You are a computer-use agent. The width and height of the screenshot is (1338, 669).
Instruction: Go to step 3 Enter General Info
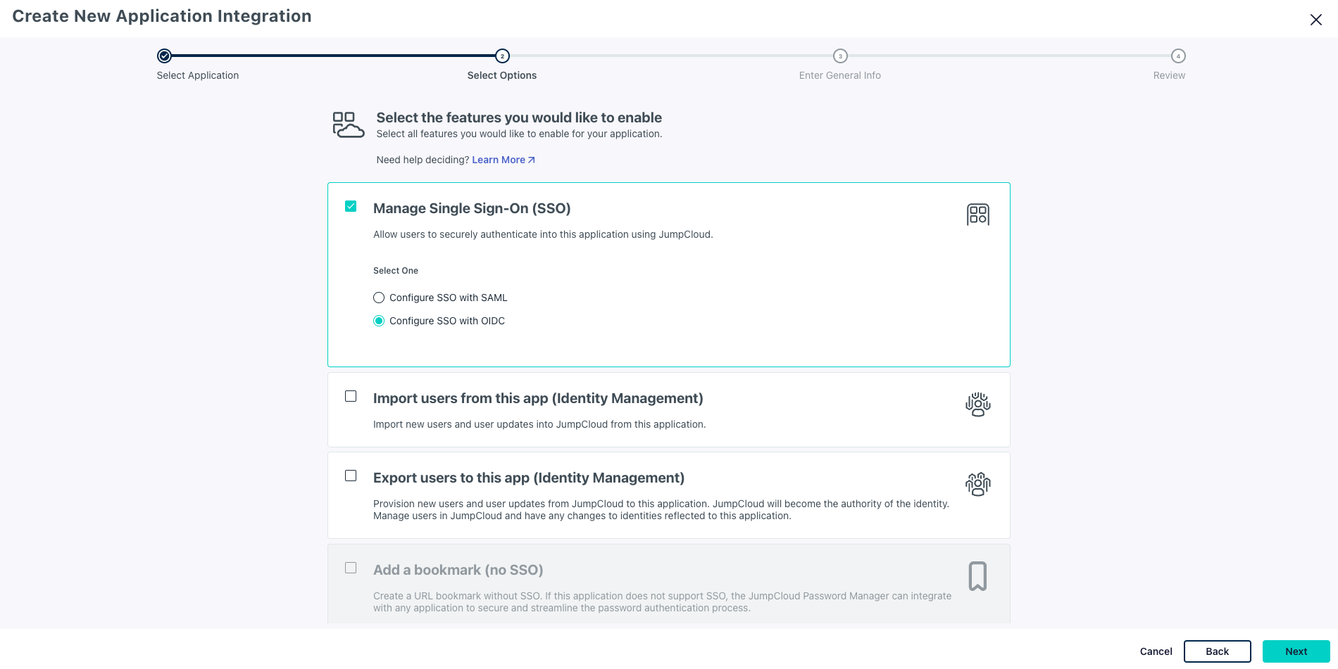(x=840, y=56)
